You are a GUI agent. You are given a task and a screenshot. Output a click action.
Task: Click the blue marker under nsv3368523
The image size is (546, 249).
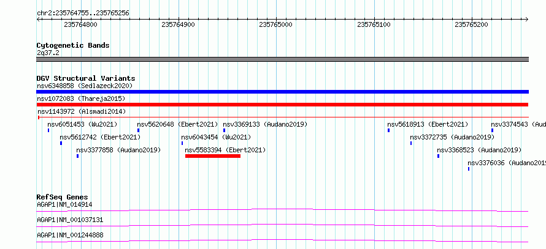(x=439, y=156)
